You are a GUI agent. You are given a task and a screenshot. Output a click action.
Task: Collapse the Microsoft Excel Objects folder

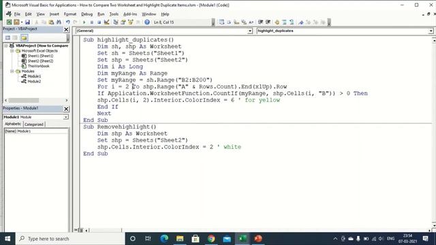(x=12, y=51)
